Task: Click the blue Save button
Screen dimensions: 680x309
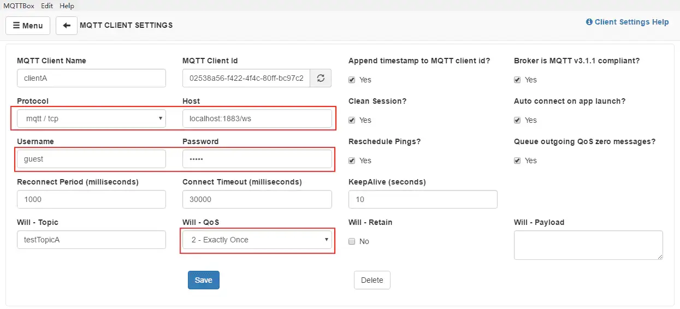Action: click(204, 280)
